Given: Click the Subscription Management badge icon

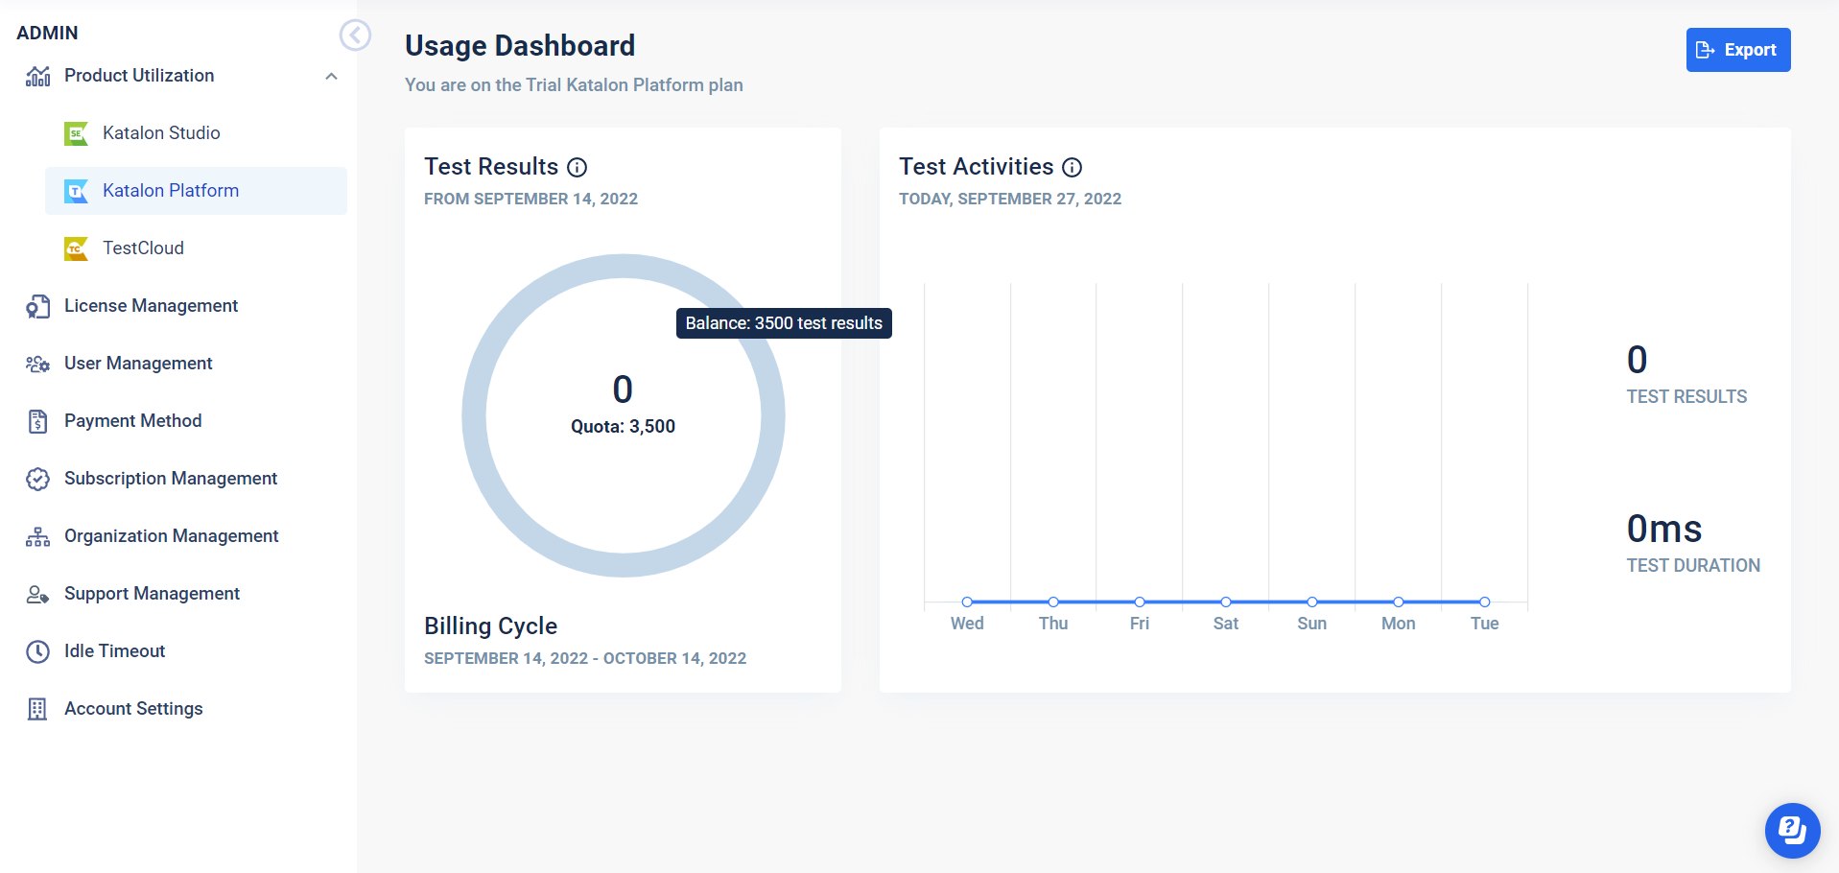Looking at the screenshot, I should [37, 479].
